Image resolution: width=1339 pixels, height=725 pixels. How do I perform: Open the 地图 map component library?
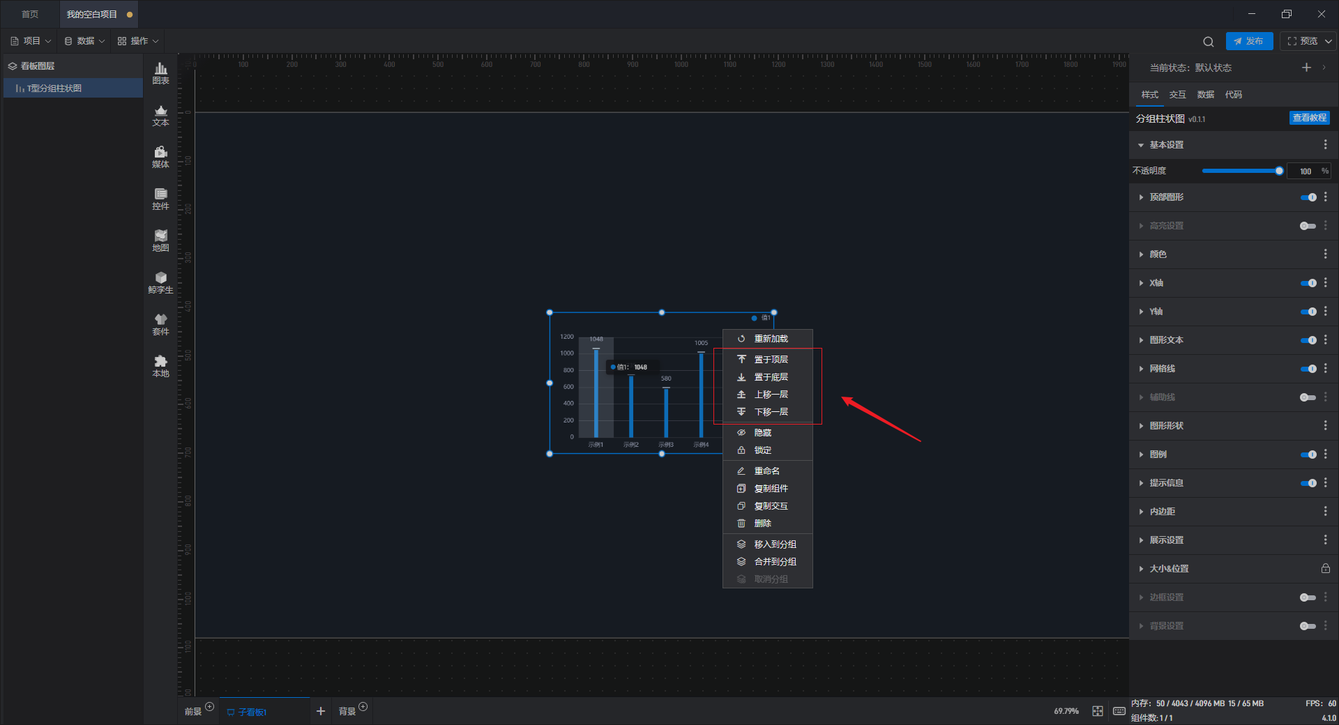[160, 241]
